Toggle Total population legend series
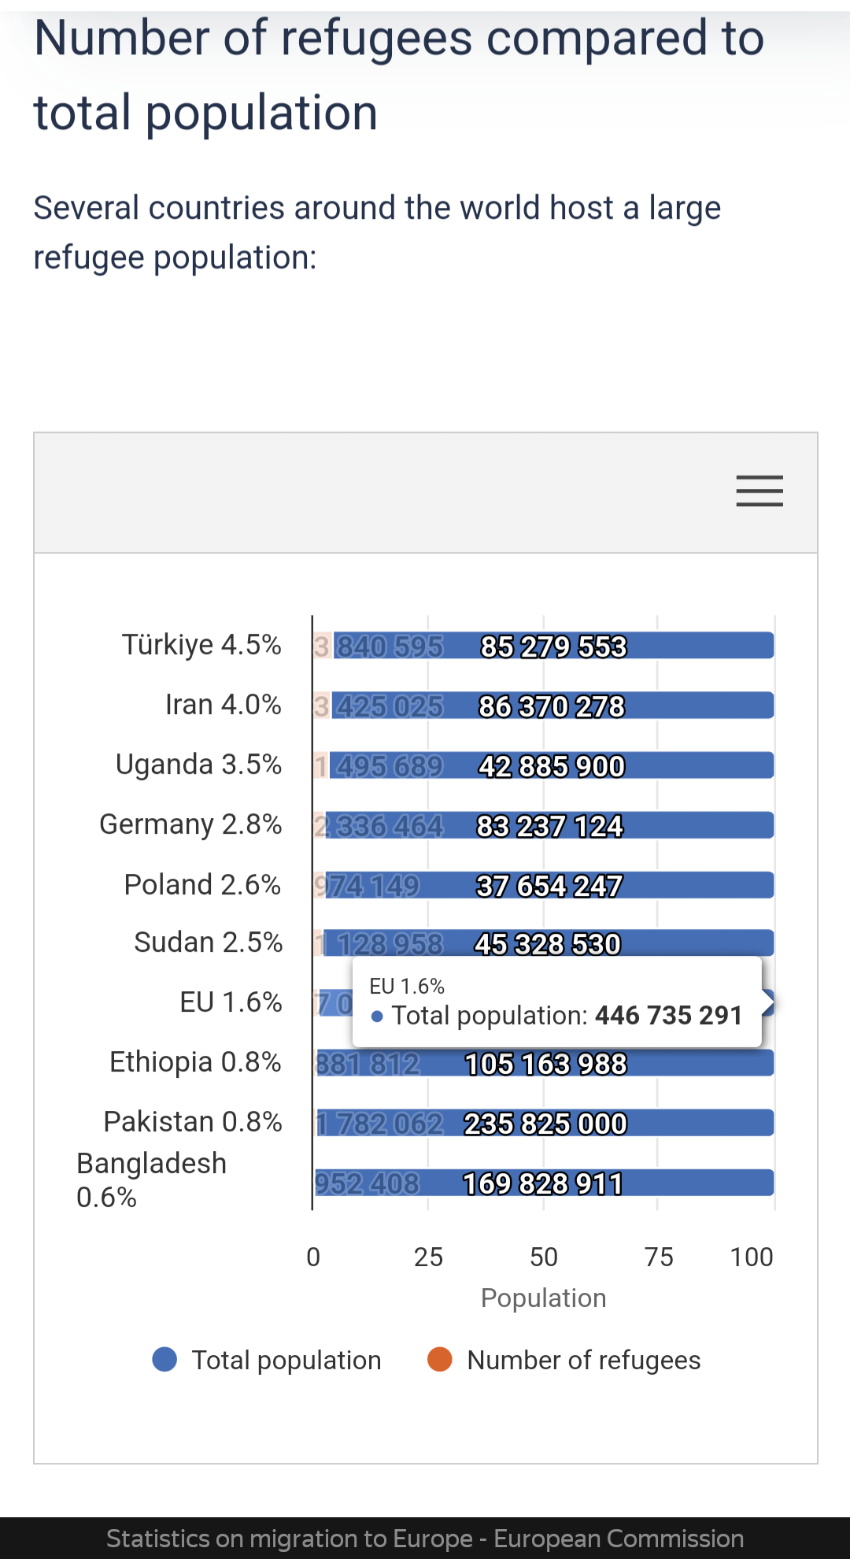The width and height of the screenshot is (850, 1559). [286, 1360]
